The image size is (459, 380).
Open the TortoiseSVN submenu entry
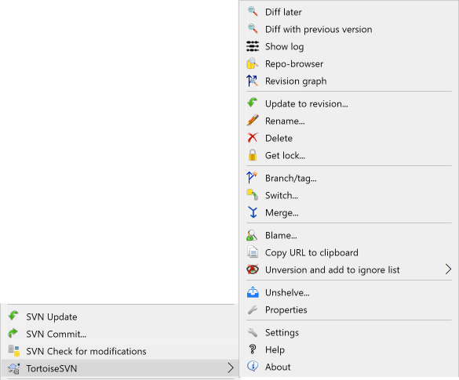120,368
